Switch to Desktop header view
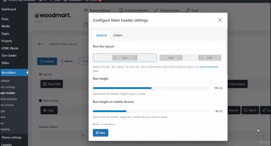The height and width of the screenshot is (146, 271). [47, 61]
